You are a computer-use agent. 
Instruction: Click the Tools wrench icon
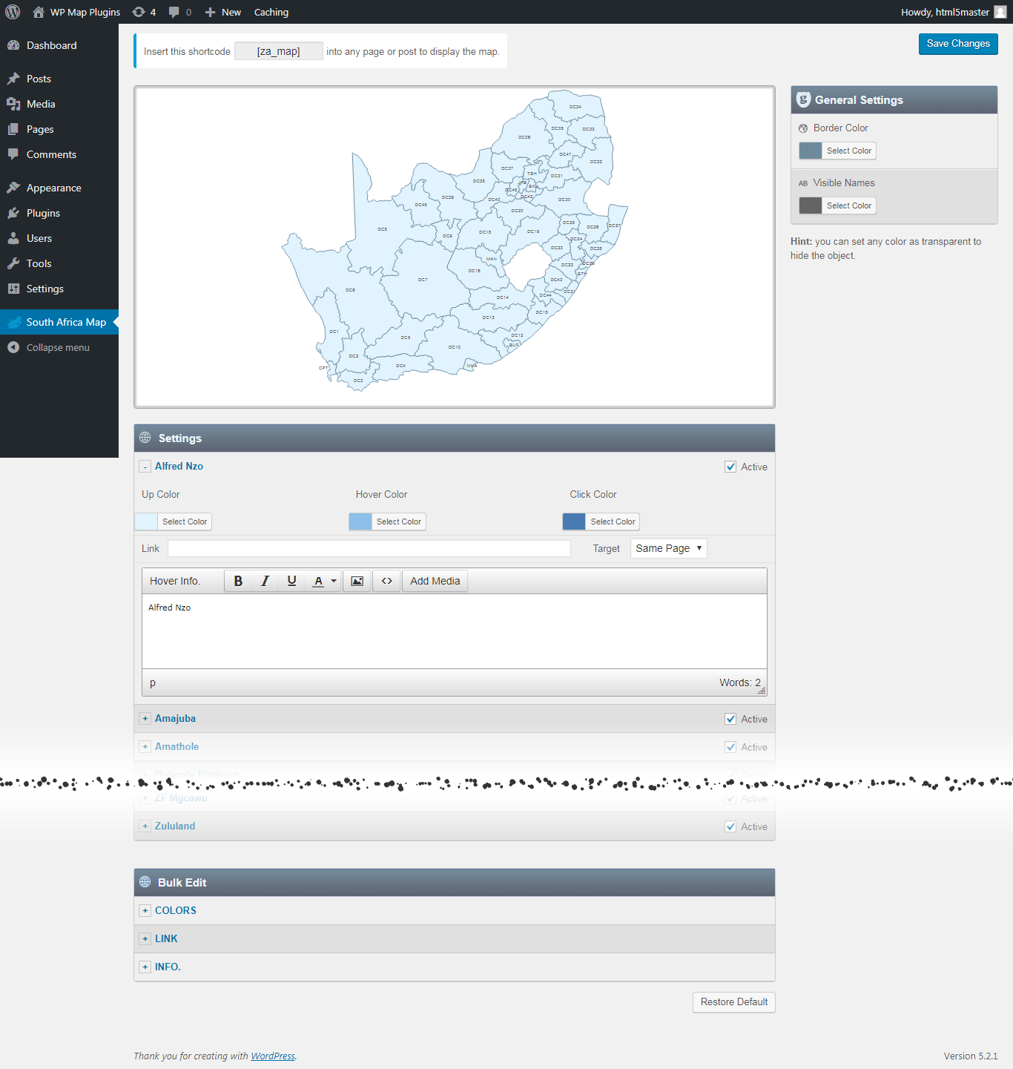13,263
